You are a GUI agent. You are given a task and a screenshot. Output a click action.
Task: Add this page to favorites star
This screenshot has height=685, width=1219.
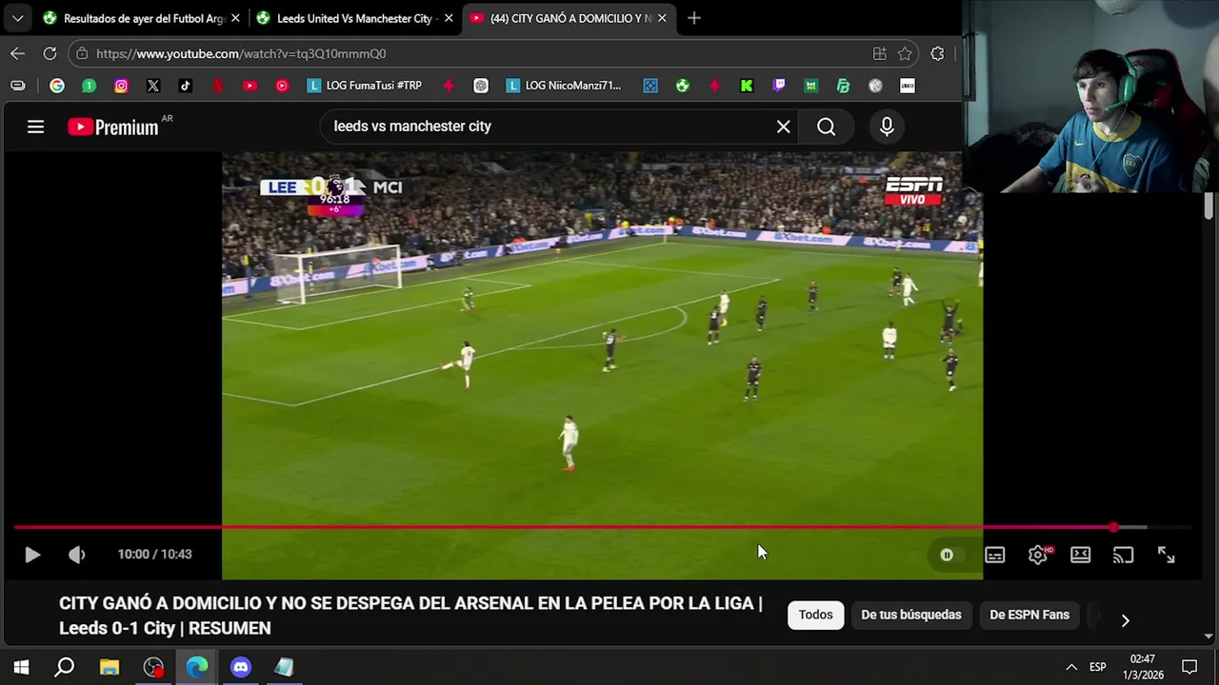(x=905, y=54)
